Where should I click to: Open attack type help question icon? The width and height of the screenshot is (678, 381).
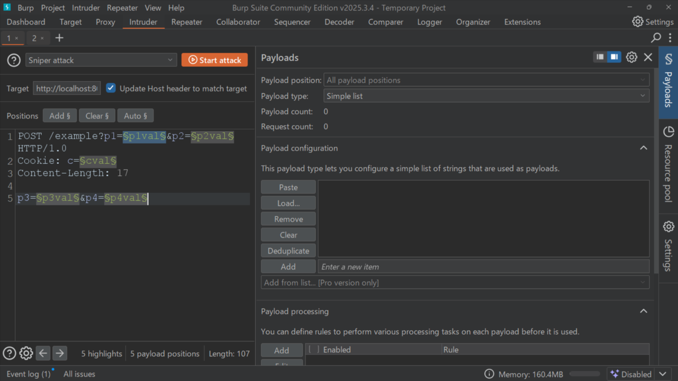tap(14, 60)
